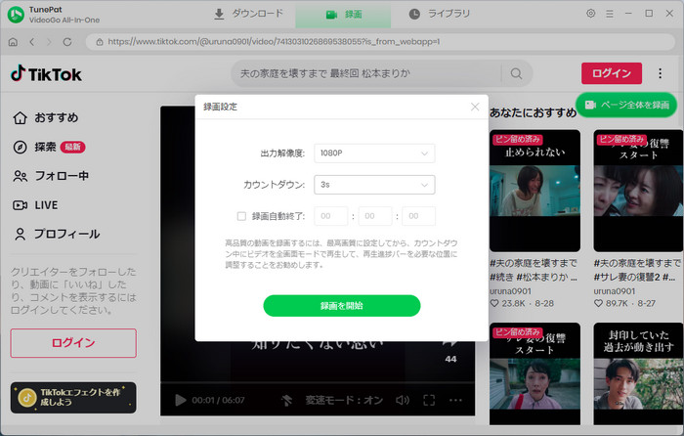The height and width of the screenshot is (436, 684).
Task: Navigate forward with the right arrow
Action: coord(49,42)
